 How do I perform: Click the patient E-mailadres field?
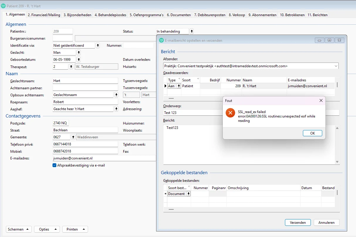coord(104,158)
